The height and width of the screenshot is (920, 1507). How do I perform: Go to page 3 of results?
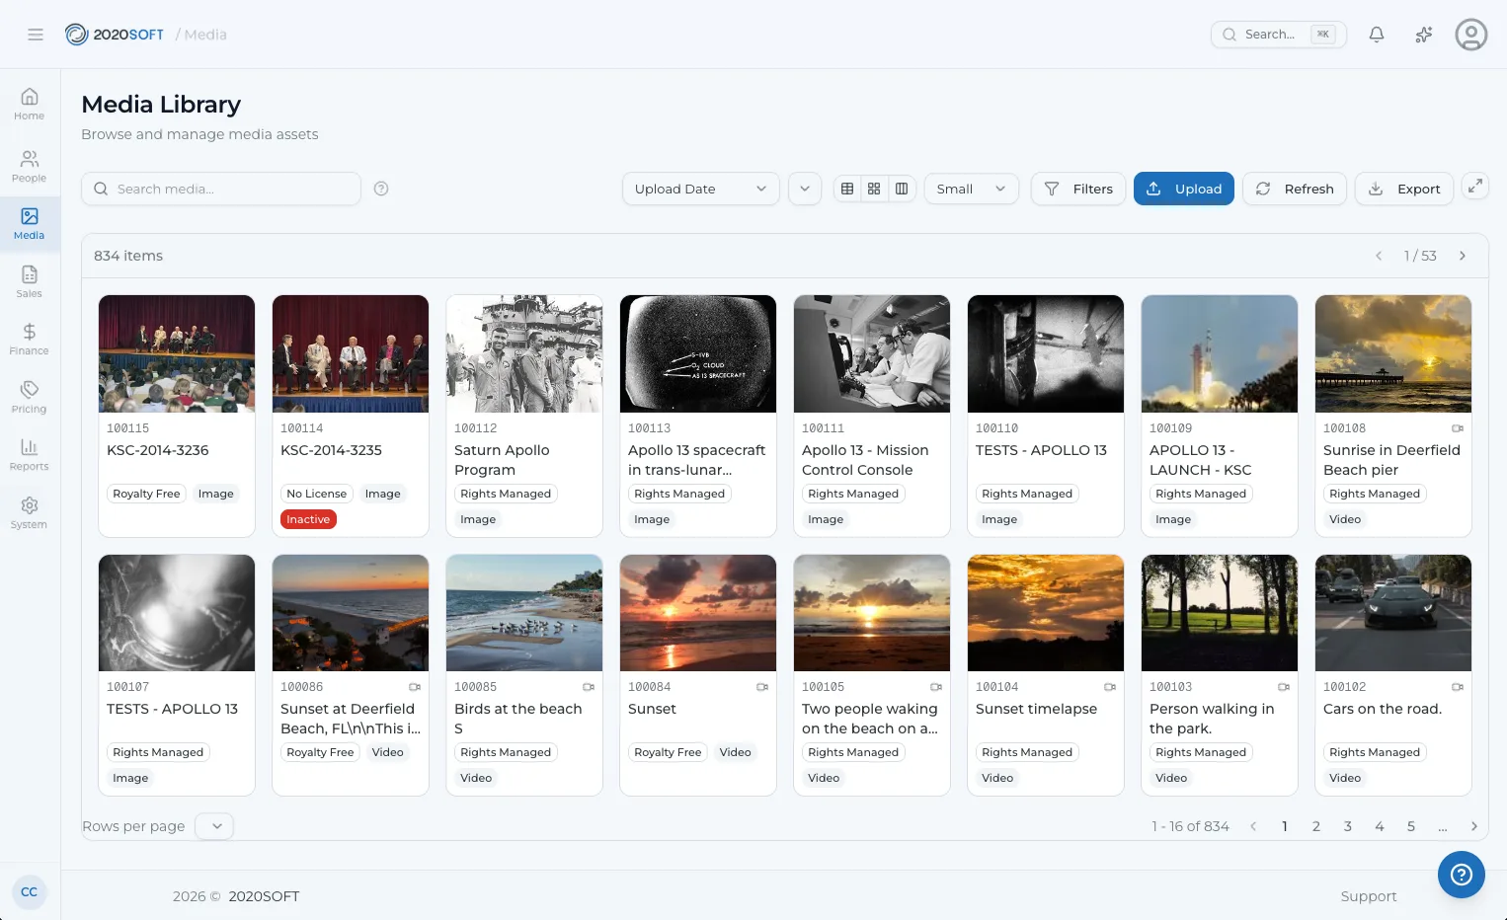point(1347,826)
